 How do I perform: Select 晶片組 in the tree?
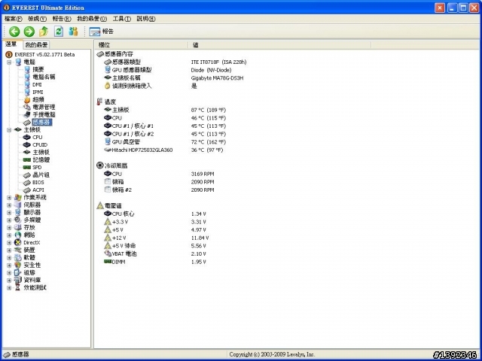(41, 175)
